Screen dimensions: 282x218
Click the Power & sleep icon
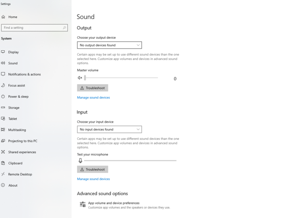click(x=3, y=96)
